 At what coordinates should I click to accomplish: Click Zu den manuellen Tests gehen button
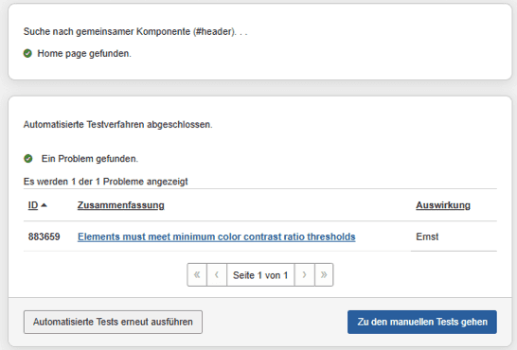422,322
